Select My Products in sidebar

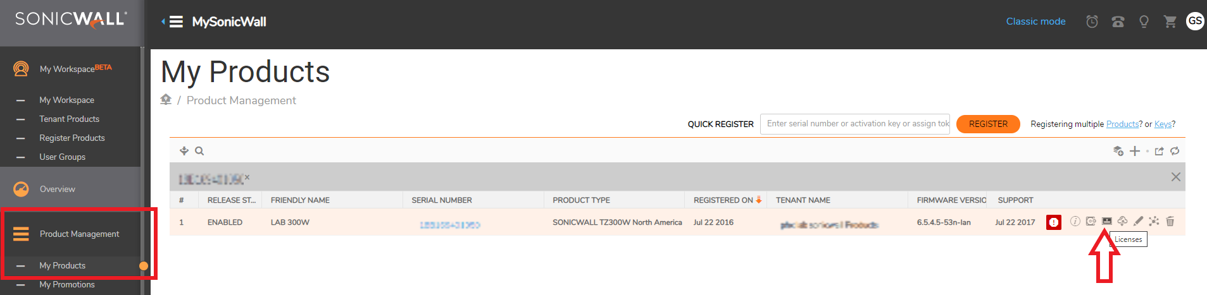[62, 265]
